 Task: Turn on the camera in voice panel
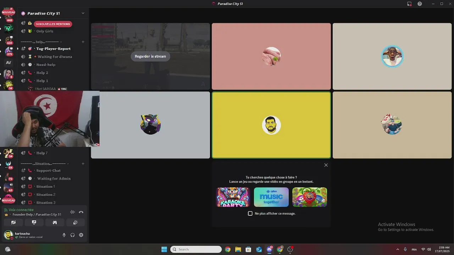tap(13, 222)
